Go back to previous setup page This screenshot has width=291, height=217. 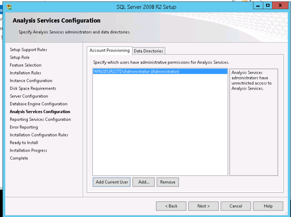point(171,206)
